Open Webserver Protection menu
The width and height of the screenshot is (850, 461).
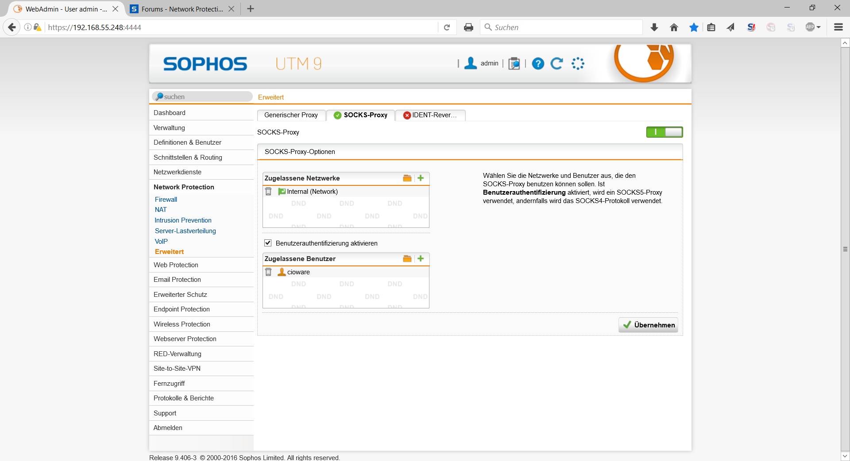(201, 339)
